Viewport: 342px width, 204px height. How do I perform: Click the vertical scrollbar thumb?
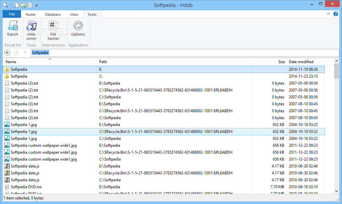point(336,71)
